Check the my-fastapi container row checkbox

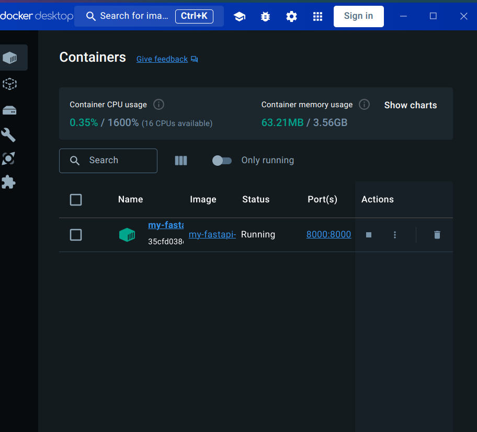pos(75,235)
